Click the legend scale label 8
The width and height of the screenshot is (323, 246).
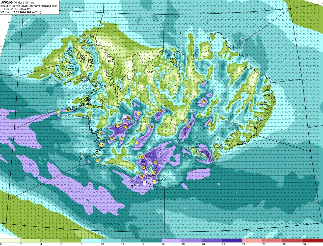(x=82, y=244)
